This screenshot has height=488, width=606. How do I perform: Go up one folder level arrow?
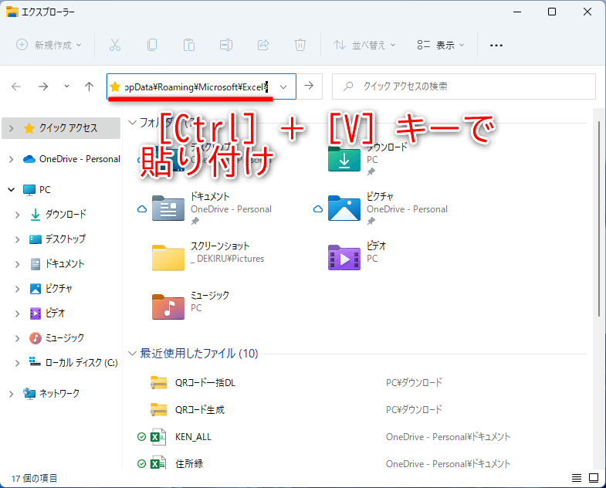click(89, 86)
